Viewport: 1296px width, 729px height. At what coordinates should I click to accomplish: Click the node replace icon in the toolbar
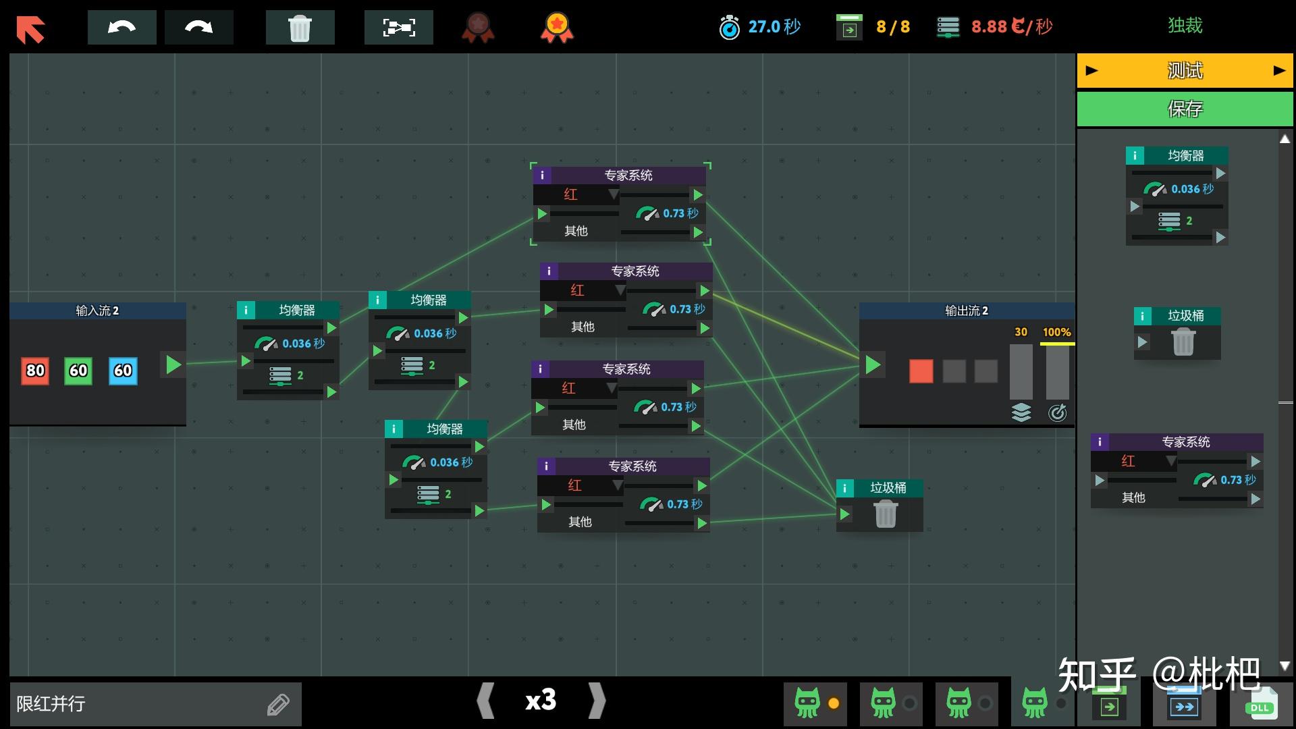click(x=398, y=27)
